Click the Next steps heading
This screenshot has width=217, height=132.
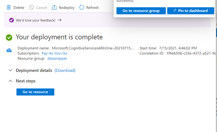click(26, 81)
